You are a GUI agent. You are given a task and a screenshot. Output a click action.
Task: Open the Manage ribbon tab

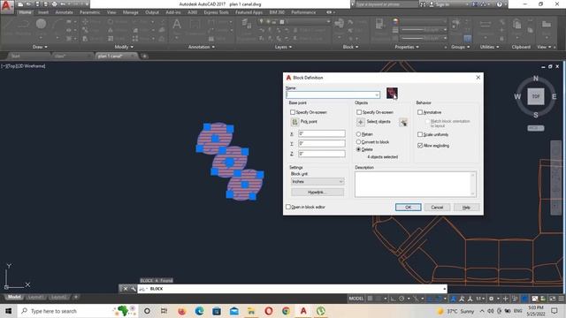point(130,12)
